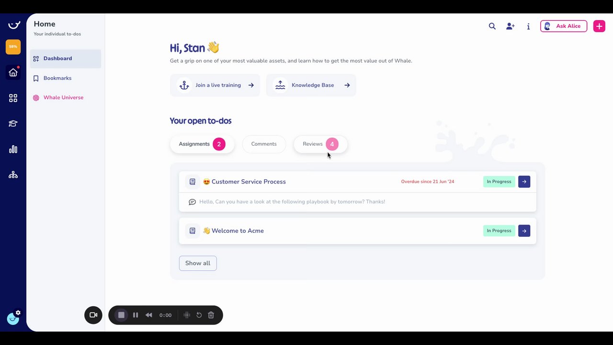The height and width of the screenshot is (345, 613).
Task: Rewind the recording
Action: tap(149, 315)
